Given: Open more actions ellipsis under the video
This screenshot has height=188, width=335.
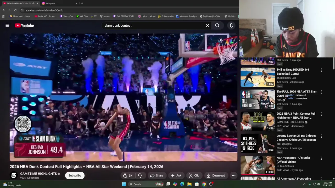Looking at the screenshot, I should (234, 175).
